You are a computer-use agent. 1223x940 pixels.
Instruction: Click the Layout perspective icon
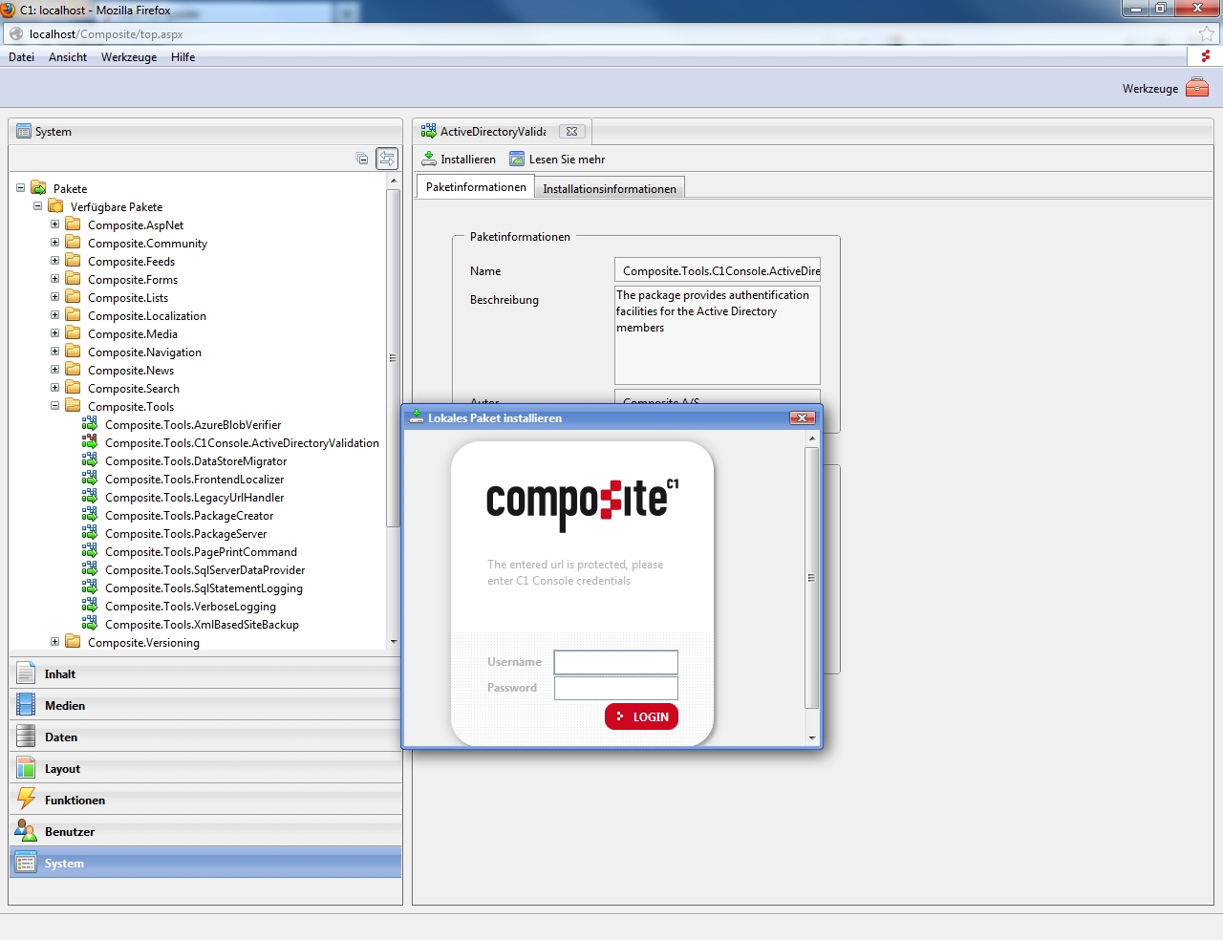[x=26, y=768]
